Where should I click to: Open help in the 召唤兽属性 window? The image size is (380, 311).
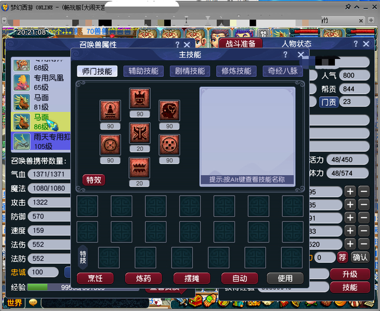[178, 45]
